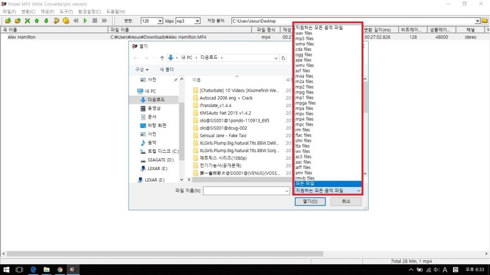Click the 파일 이름(N) input field
This screenshot has width=490, height=275.
pyautogui.click(x=243, y=191)
